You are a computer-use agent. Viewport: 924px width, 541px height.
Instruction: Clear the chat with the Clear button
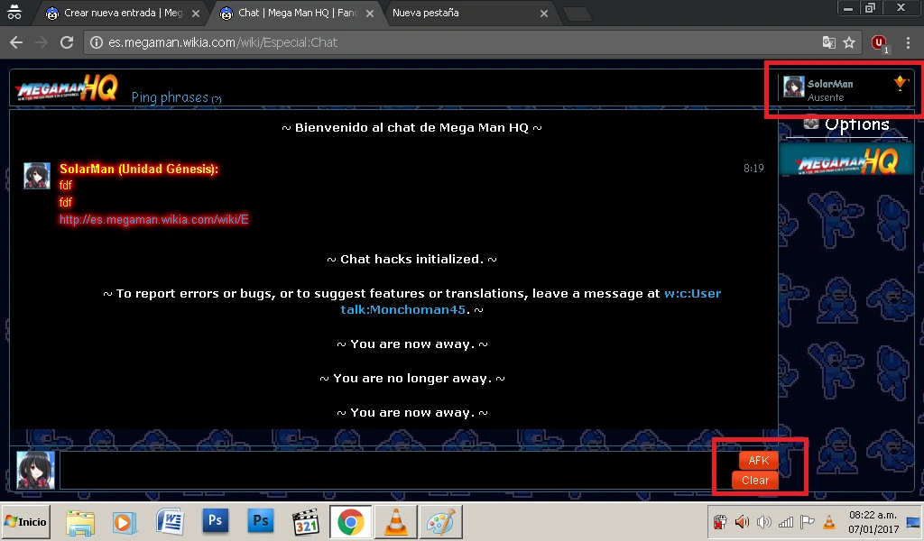point(755,481)
